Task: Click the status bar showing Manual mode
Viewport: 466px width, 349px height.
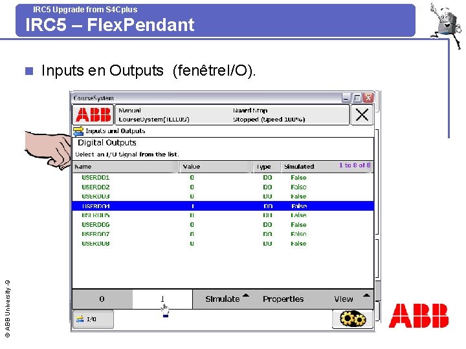Action: [x=232, y=114]
